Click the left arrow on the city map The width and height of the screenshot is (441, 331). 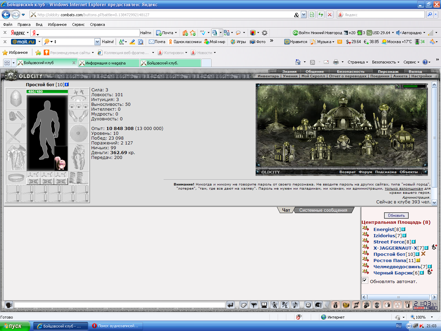pos(266,157)
